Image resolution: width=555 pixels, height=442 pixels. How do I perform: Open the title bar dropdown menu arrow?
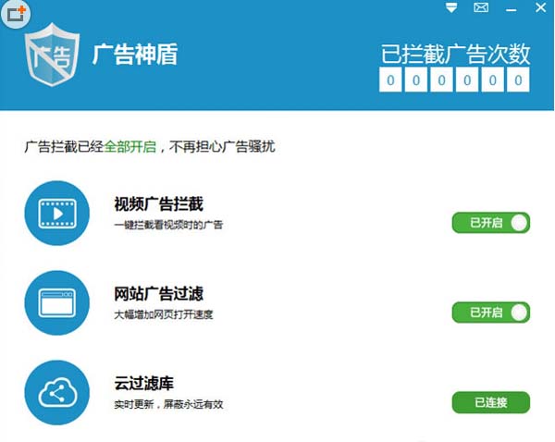click(451, 7)
